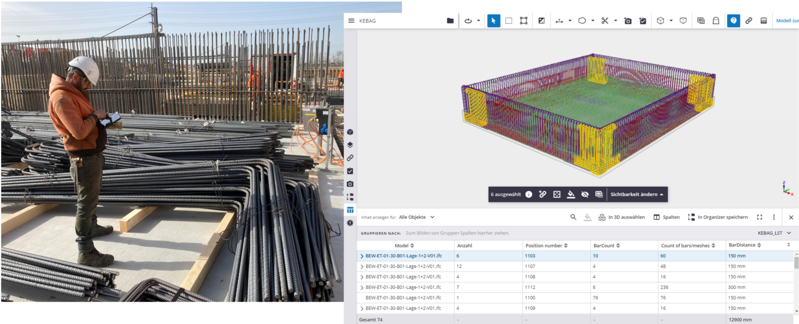Select the polygon markup tool
This screenshot has width=799, height=324.
pos(582,21)
